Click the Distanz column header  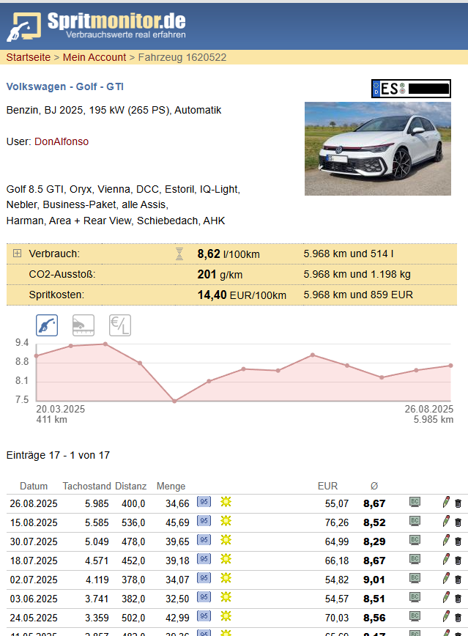pyautogui.click(x=130, y=486)
